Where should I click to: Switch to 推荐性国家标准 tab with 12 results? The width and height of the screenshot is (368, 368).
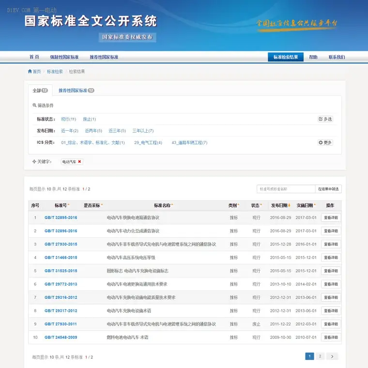77,91
